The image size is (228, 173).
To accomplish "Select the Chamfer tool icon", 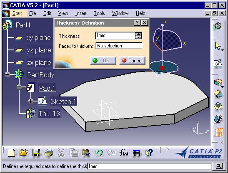I will pyautogui.click(x=218, y=94).
